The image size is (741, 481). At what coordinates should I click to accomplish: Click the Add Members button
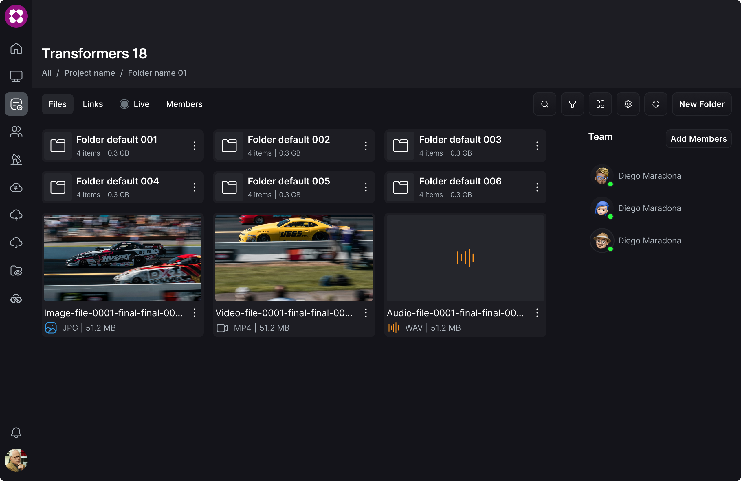[698, 139]
